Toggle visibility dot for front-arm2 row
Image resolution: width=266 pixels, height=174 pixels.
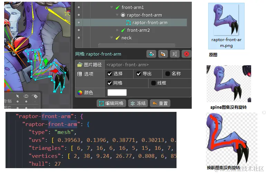click(79, 30)
